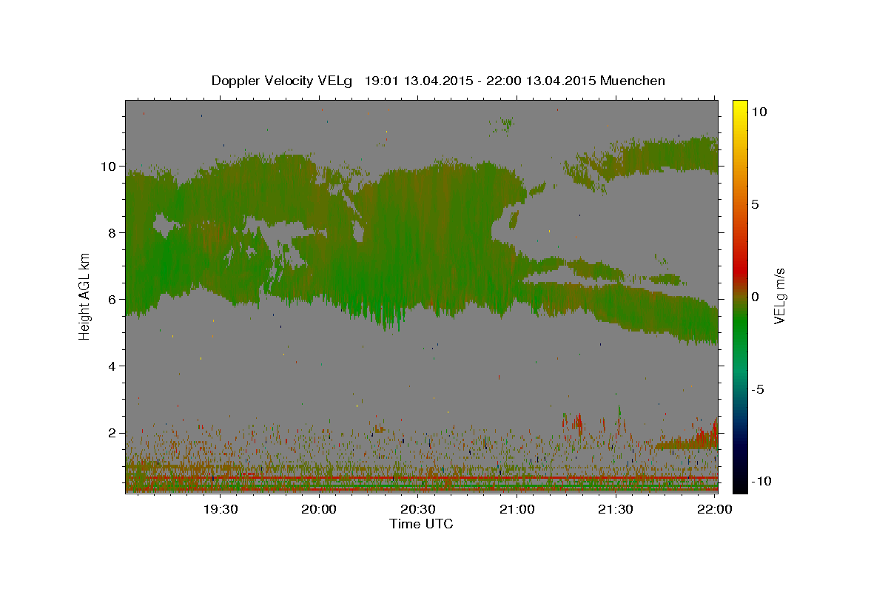Click the 21:00 time tick label

coord(517,509)
